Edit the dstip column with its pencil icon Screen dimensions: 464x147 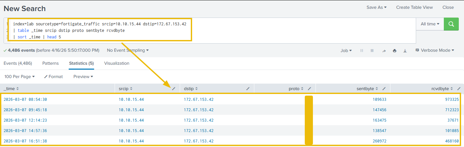[248, 88]
